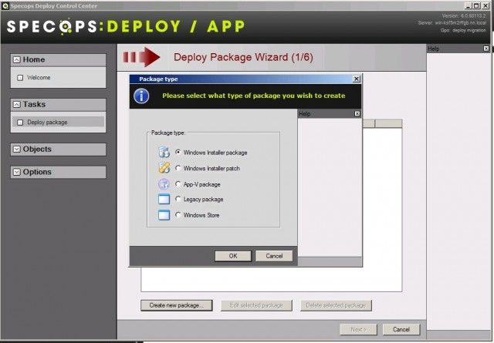The width and height of the screenshot is (494, 343).
Task: Click Create new package button
Action: (x=177, y=305)
